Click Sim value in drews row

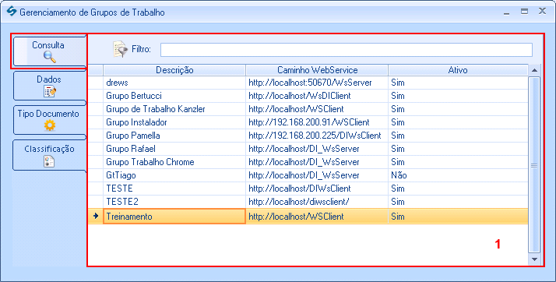coord(397,83)
